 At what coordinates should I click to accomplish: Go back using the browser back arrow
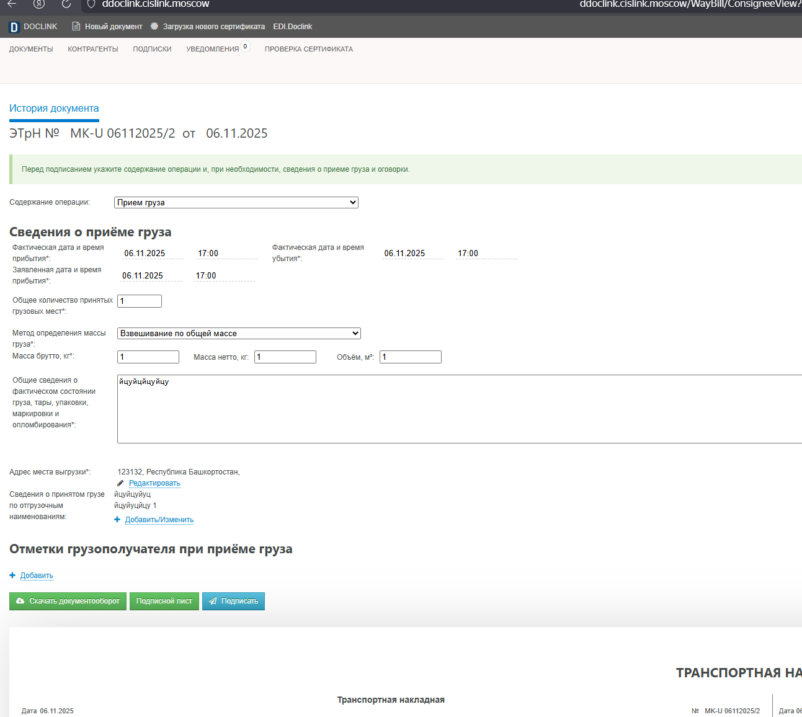pyautogui.click(x=12, y=4)
